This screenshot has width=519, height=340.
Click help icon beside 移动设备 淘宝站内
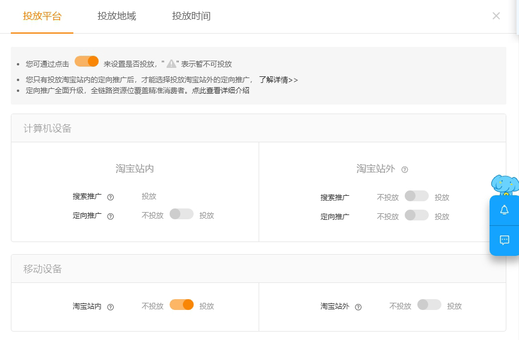tap(111, 307)
